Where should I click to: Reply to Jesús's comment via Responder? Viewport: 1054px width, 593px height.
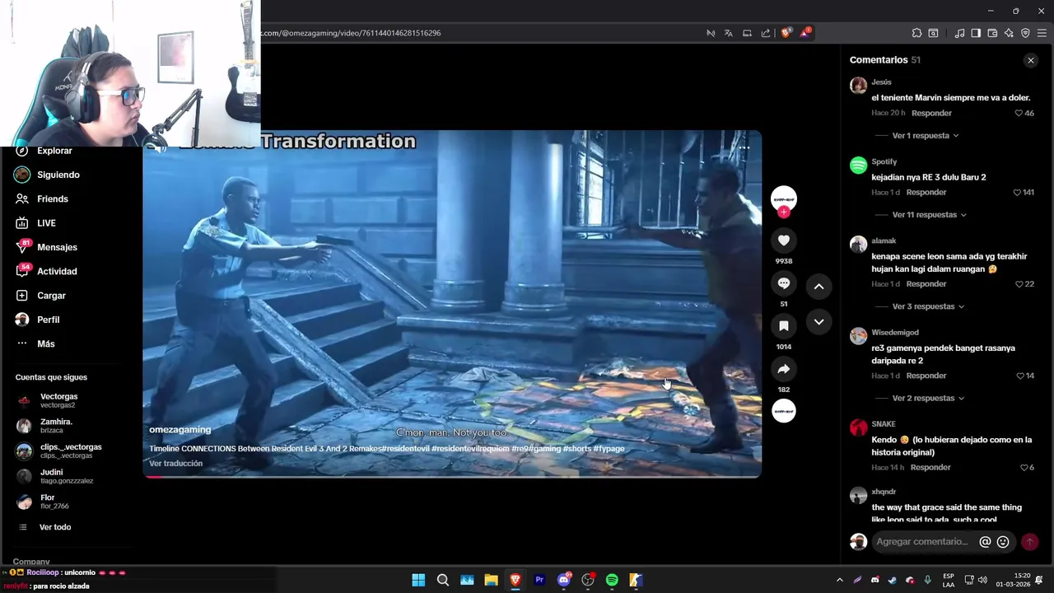(x=931, y=113)
